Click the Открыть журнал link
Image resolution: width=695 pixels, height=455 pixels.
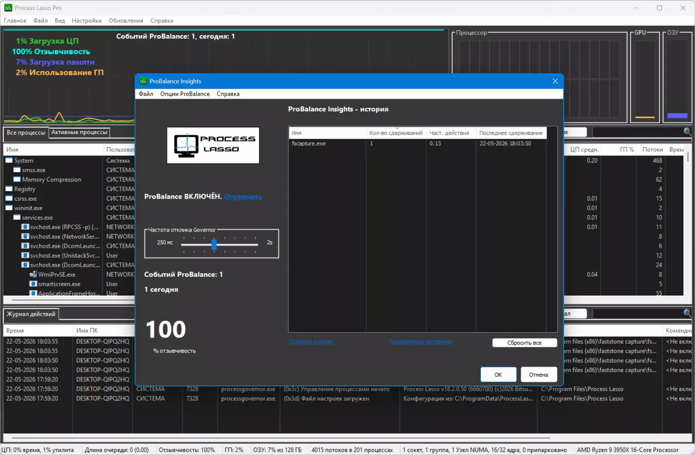(x=311, y=341)
